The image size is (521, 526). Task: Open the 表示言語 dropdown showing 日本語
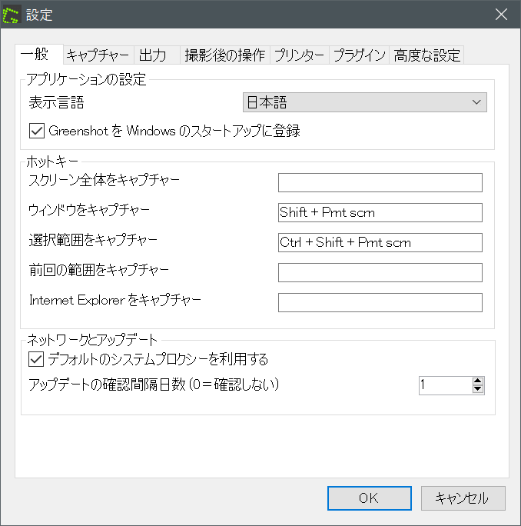point(365,102)
